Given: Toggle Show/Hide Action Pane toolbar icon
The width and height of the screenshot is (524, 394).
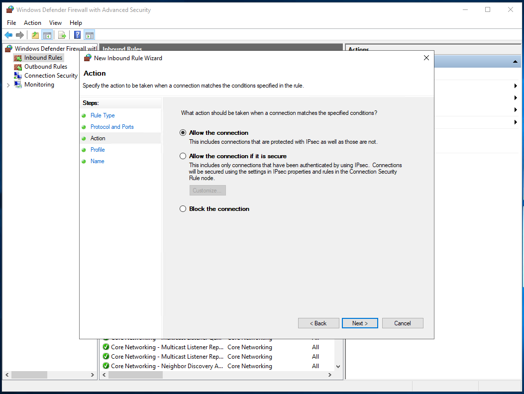Looking at the screenshot, I should (89, 35).
